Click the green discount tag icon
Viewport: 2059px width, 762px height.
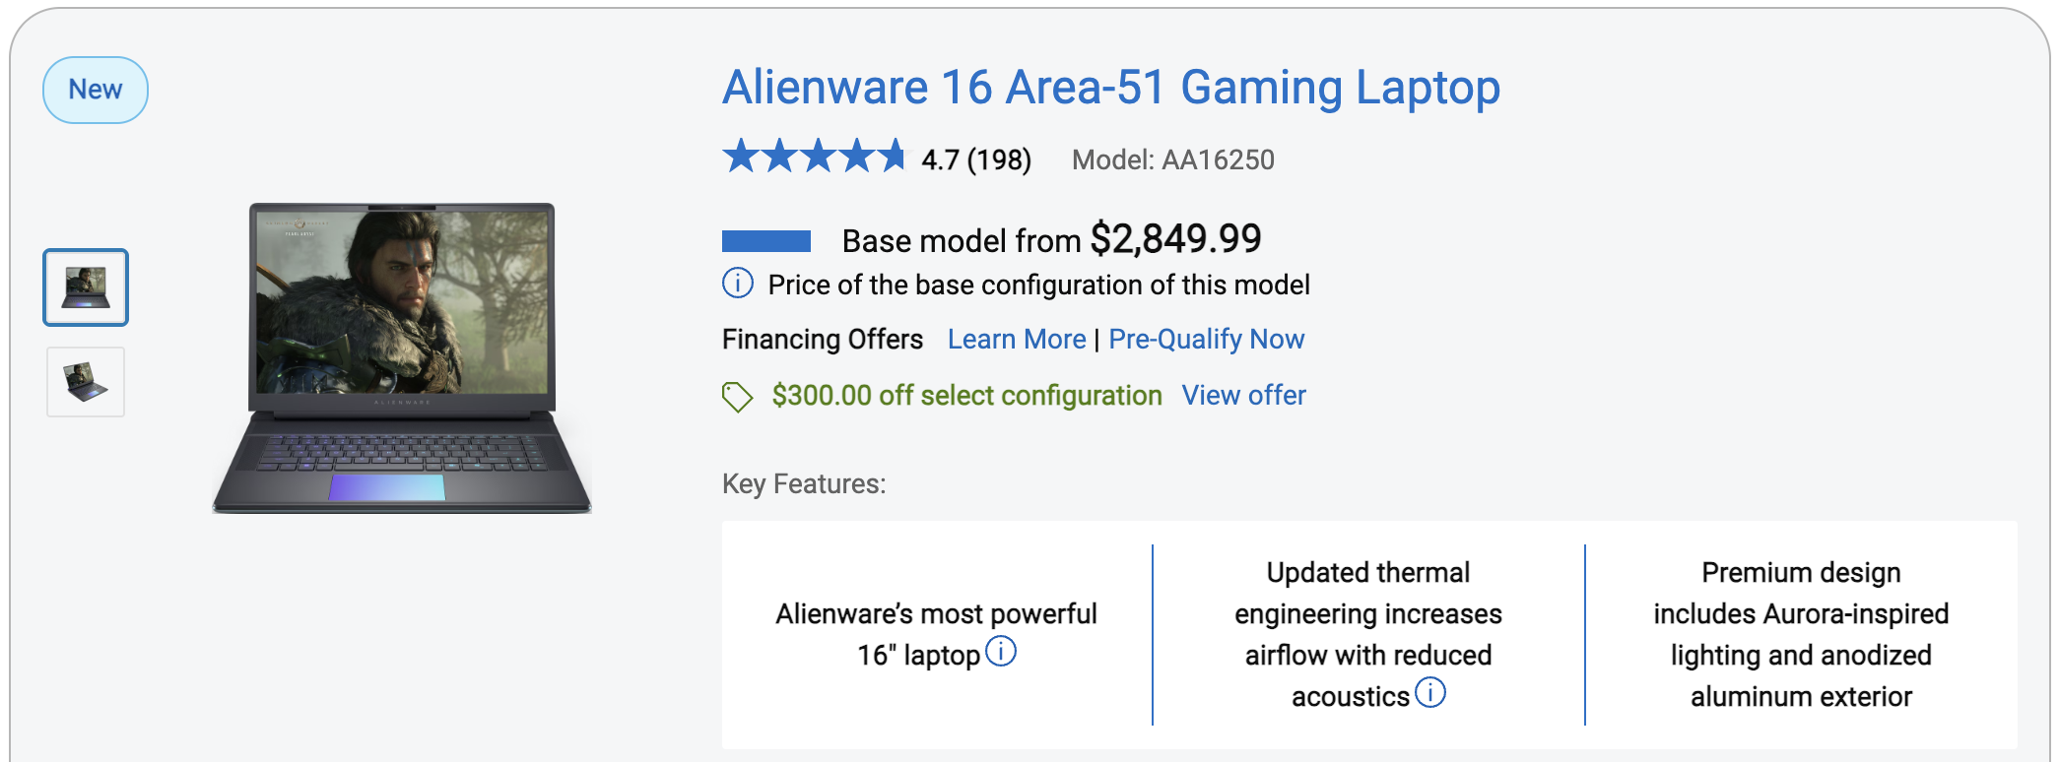point(737,397)
